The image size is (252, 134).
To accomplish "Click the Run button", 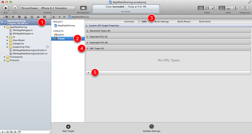I will point(6,8).
